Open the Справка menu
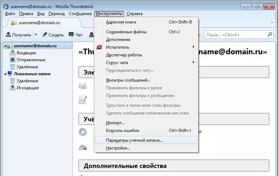 click(x=135, y=14)
